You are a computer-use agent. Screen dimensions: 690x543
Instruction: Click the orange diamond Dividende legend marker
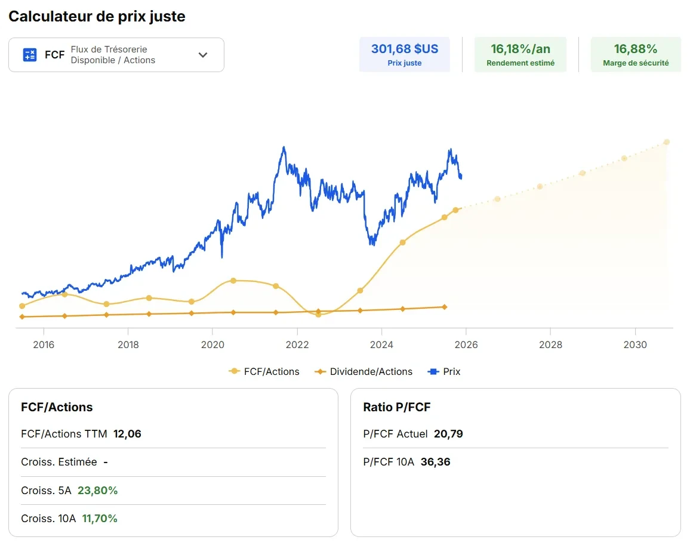pyautogui.click(x=320, y=371)
